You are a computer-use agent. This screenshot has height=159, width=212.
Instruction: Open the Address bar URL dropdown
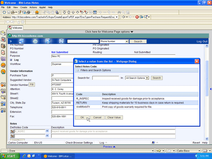tap(117, 17)
